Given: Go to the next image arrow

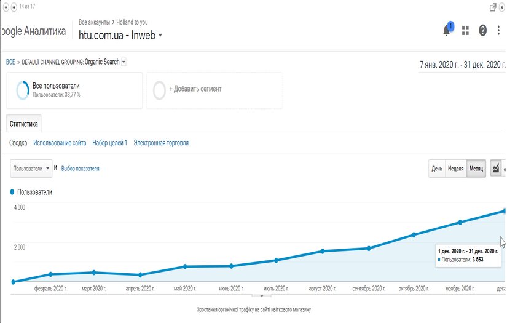Looking at the screenshot, I should coord(14,7).
